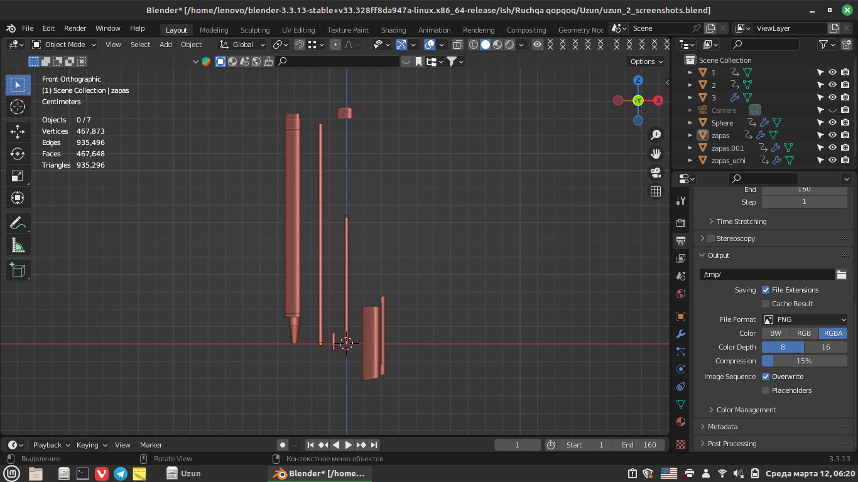
Task: Open the Material properties tab
Action: (x=681, y=422)
